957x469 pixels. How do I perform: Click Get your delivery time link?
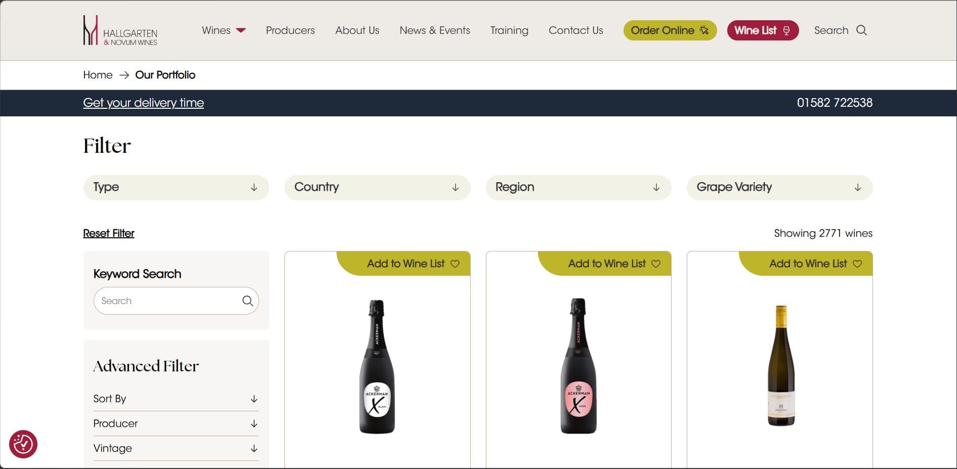point(143,103)
